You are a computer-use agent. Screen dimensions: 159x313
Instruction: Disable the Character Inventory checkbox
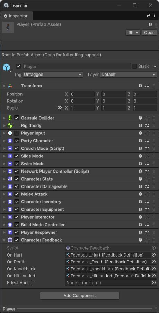(17, 202)
